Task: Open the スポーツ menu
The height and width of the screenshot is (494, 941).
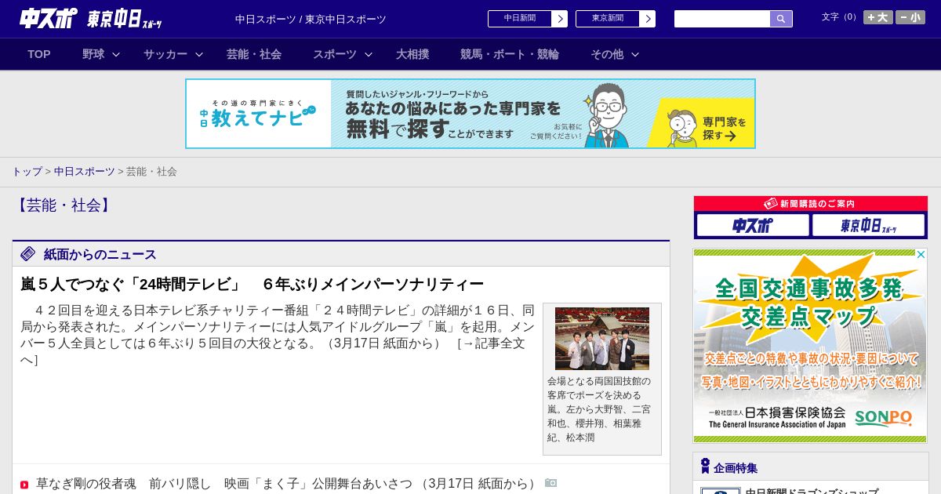Action: pyautogui.click(x=335, y=54)
